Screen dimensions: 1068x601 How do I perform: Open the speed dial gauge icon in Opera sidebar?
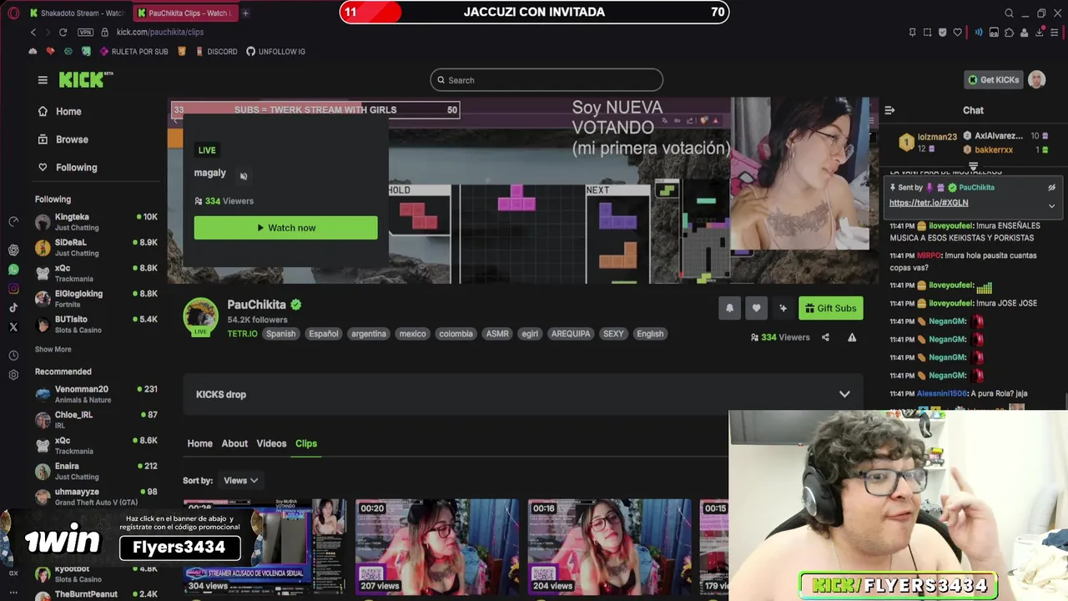pyautogui.click(x=13, y=221)
